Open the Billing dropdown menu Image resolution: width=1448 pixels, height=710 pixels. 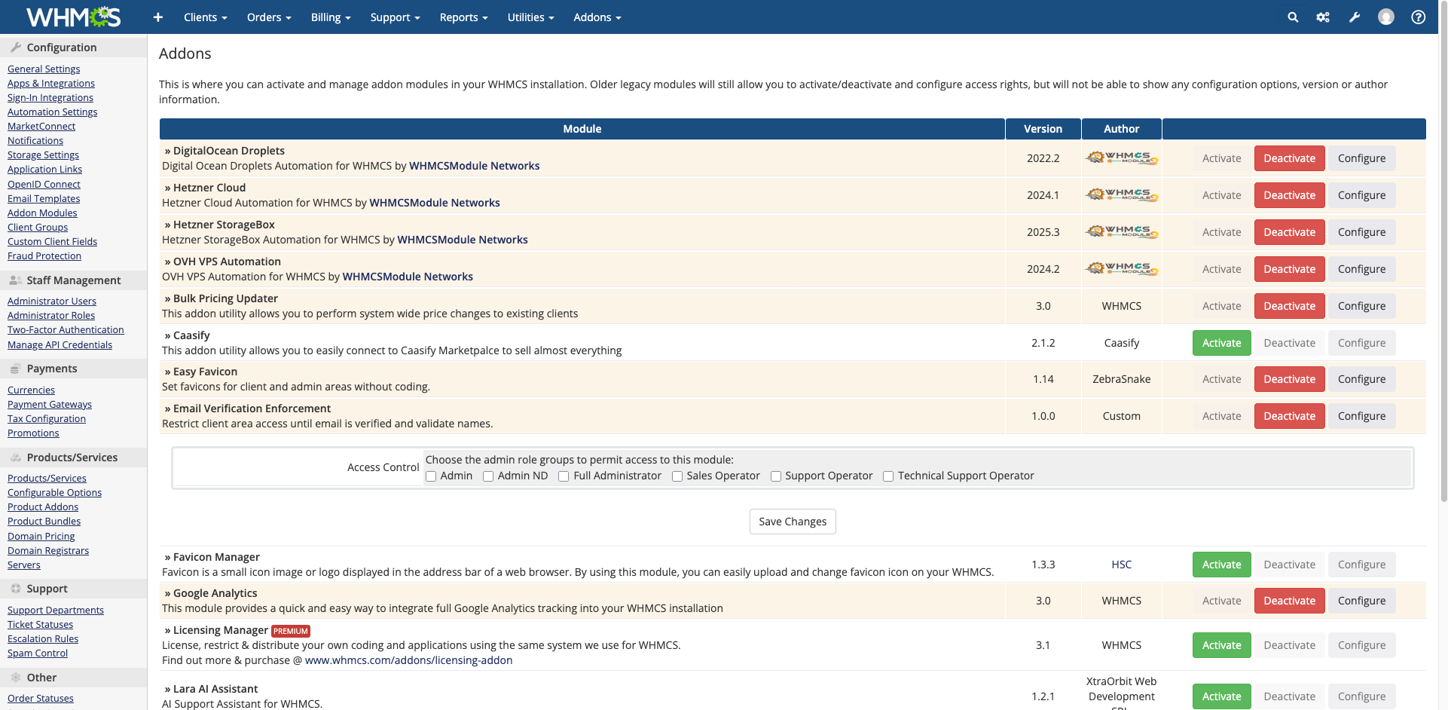coord(331,17)
